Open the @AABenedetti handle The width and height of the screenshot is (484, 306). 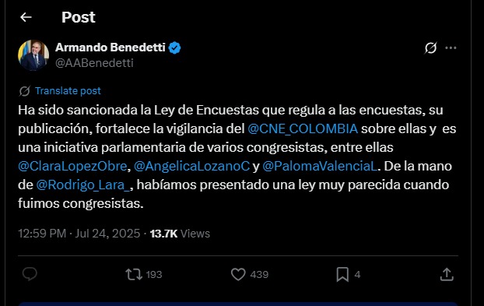(x=94, y=63)
